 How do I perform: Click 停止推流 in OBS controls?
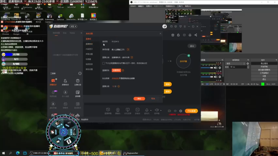pos(264,63)
